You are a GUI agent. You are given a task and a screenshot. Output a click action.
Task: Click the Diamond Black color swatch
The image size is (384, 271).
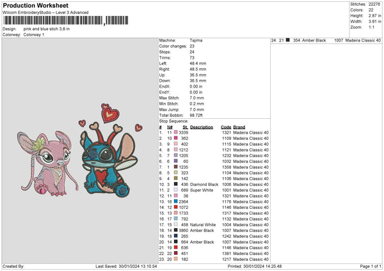click(x=175, y=184)
